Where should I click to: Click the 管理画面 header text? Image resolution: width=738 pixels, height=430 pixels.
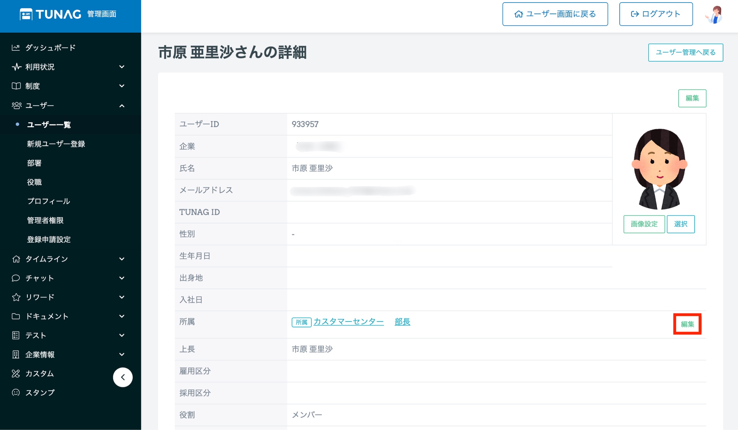(x=102, y=14)
